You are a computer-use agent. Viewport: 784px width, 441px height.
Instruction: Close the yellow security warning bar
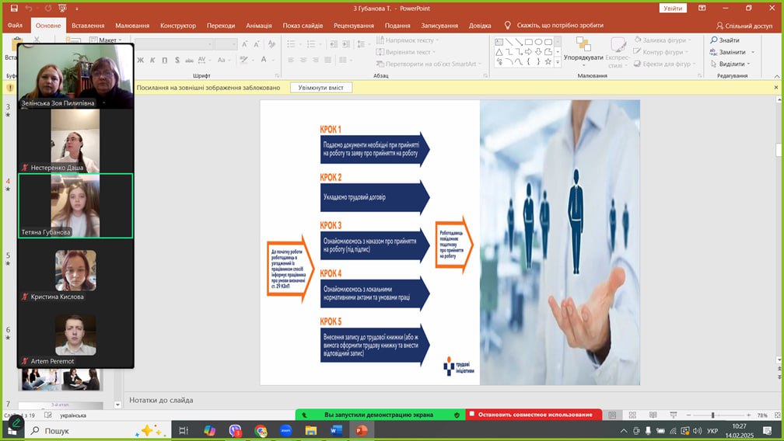pos(775,88)
